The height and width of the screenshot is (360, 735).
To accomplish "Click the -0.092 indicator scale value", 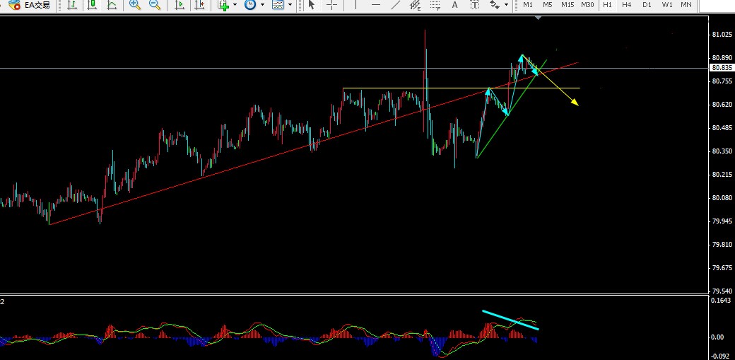I will 721,356.
